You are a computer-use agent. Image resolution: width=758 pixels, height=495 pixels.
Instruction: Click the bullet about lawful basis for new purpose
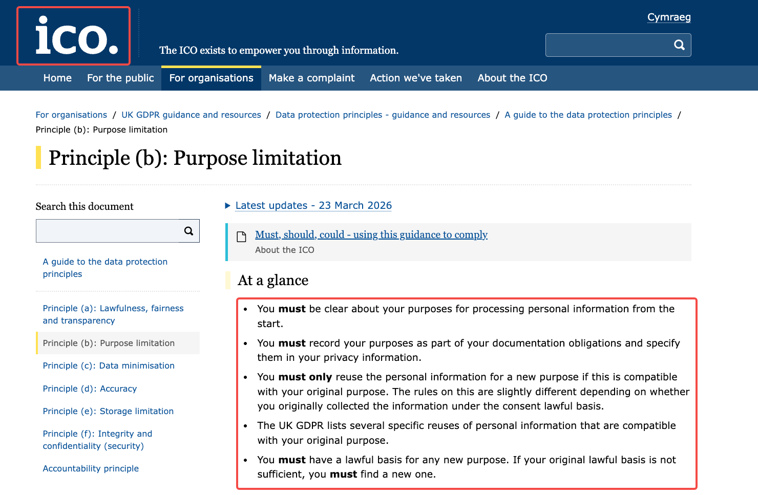(x=467, y=467)
